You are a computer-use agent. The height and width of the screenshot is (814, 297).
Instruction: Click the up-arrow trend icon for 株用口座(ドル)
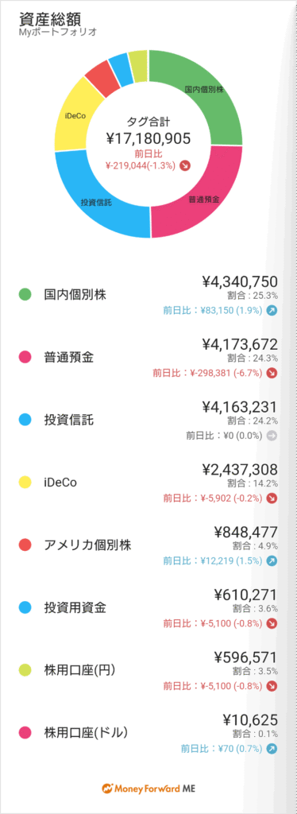click(x=272, y=749)
